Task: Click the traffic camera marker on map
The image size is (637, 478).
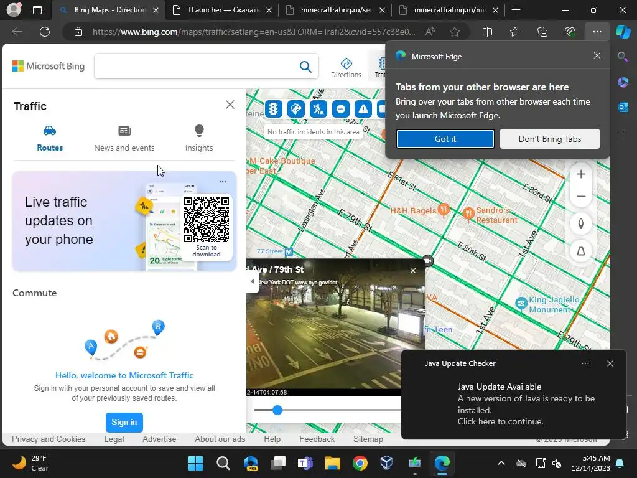Action: pyautogui.click(x=428, y=260)
